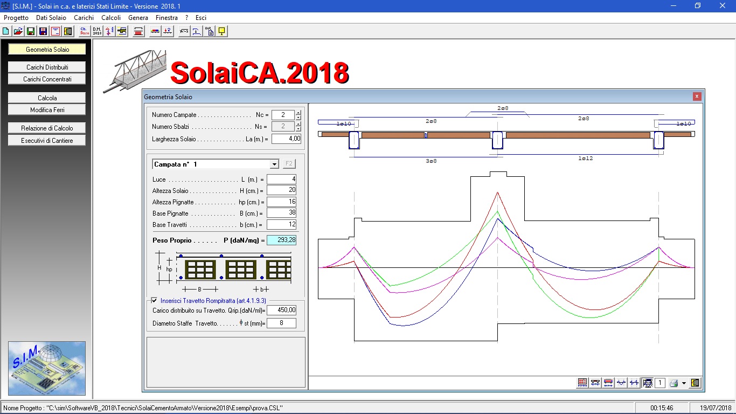Click the new project blank-page icon
The height and width of the screenshot is (414, 736).
pyautogui.click(x=6, y=31)
